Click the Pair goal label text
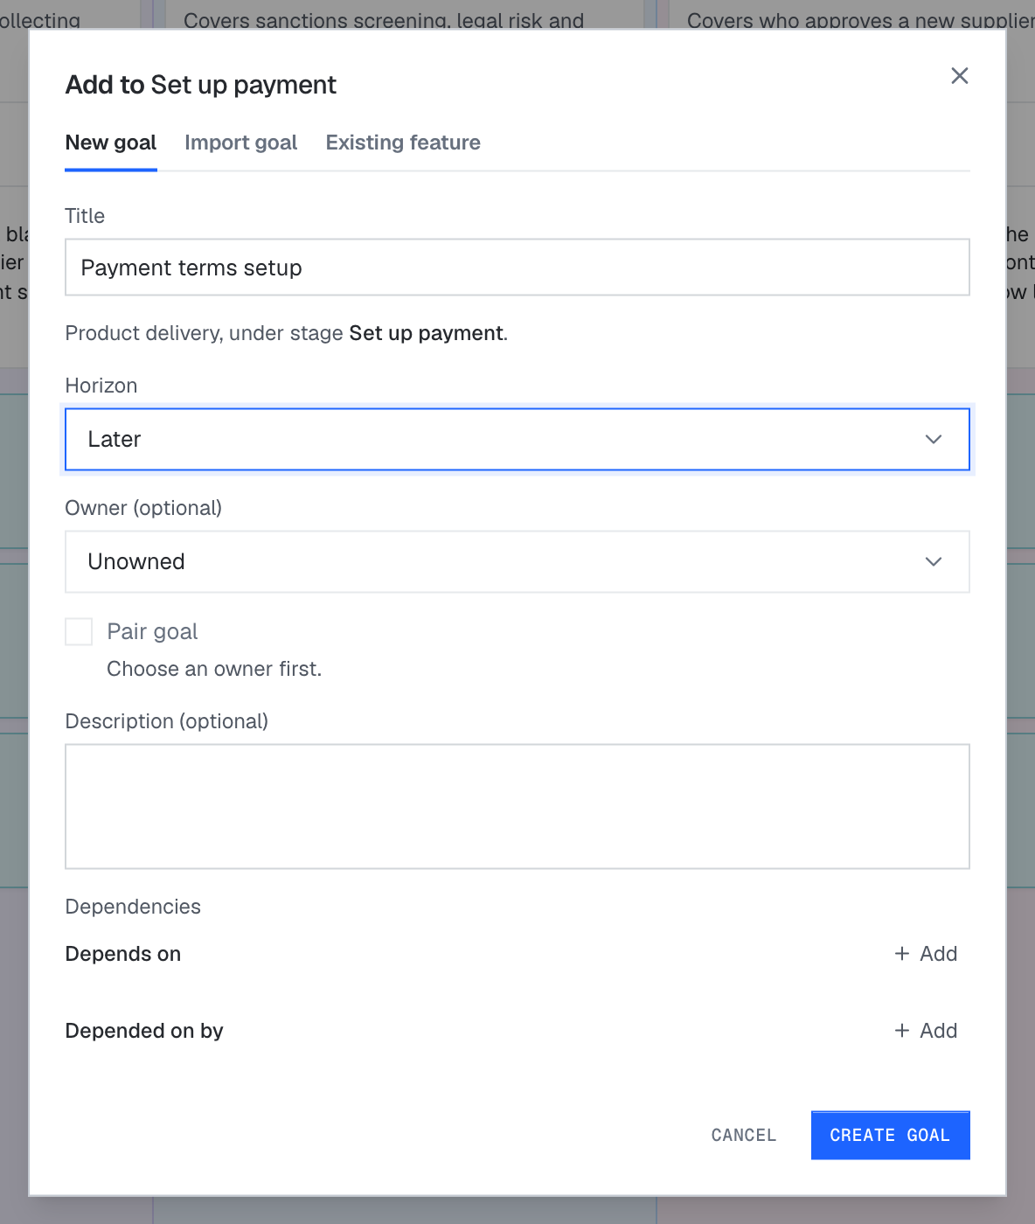 point(152,631)
